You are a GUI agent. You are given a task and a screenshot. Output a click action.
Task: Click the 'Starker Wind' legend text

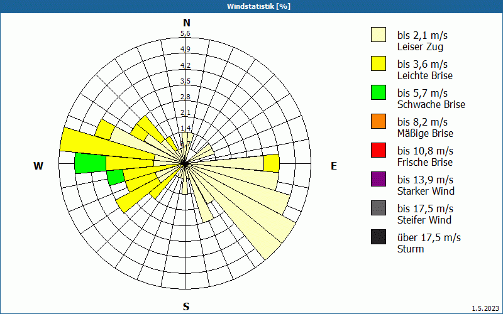tap(426, 191)
